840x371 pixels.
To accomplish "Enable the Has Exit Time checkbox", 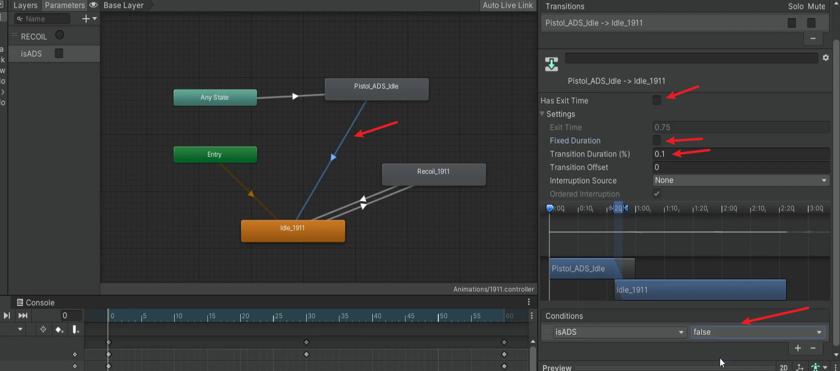I will 657,100.
